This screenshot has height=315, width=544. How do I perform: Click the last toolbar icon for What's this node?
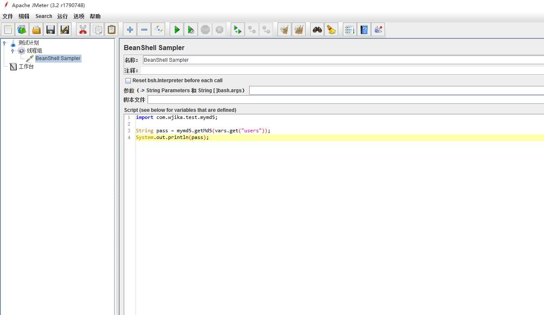[x=378, y=30]
